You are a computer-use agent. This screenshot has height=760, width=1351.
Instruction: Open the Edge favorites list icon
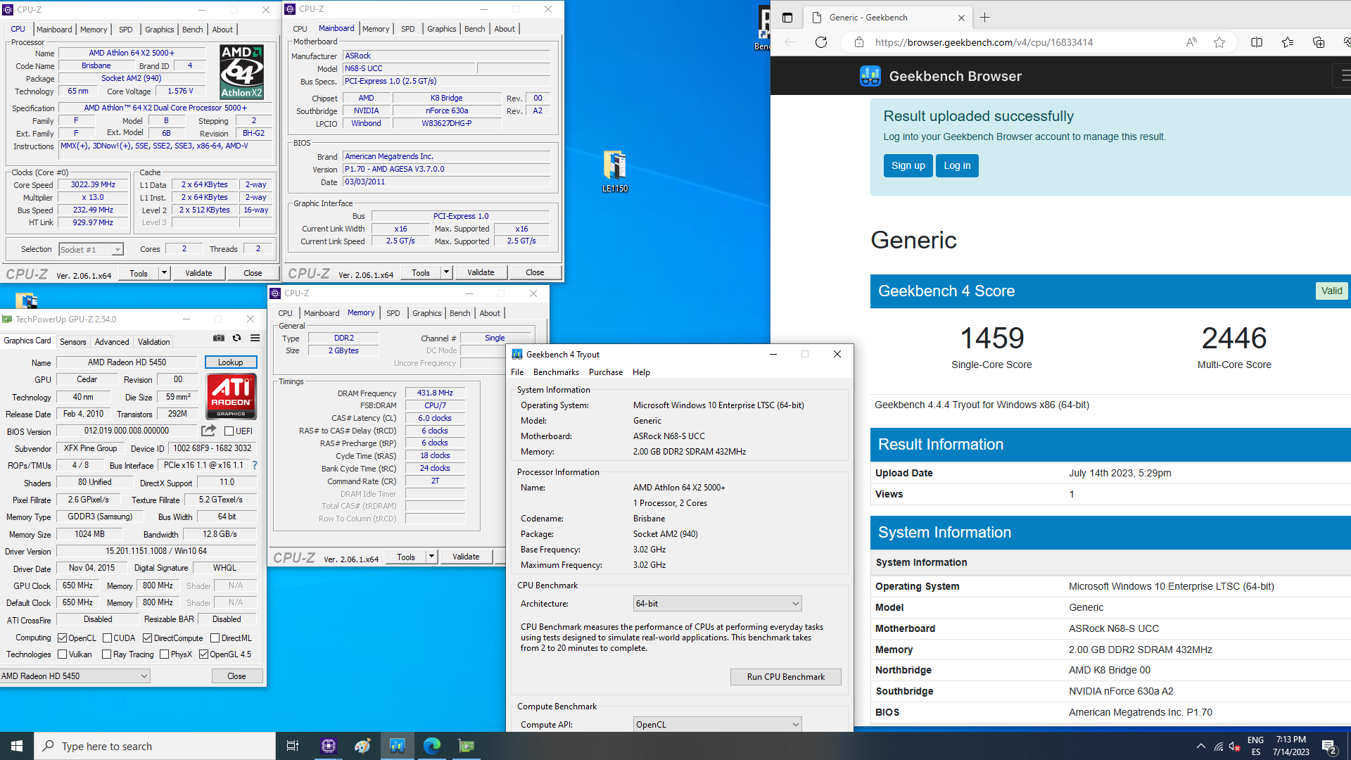point(1288,42)
